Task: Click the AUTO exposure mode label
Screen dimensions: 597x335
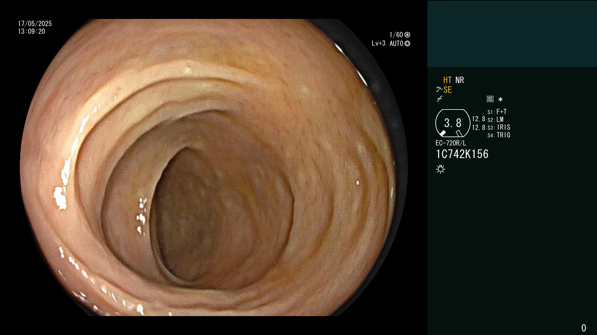Action: (x=396, y=43)
